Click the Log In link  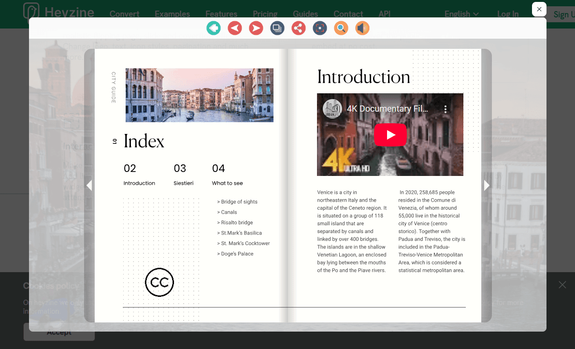point(508,14)
